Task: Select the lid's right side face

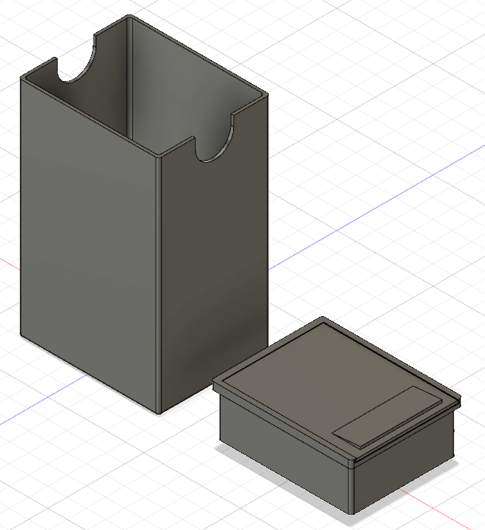Action: tap(403, 462)
